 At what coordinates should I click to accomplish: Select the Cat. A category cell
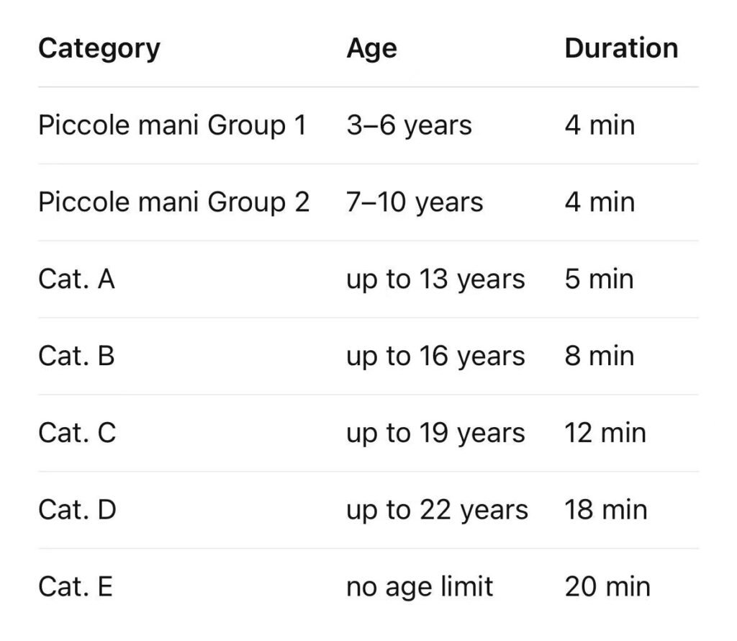[x=76, y=279]
